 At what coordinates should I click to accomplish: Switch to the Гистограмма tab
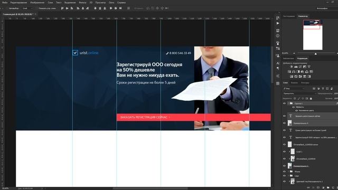[289, 16]
